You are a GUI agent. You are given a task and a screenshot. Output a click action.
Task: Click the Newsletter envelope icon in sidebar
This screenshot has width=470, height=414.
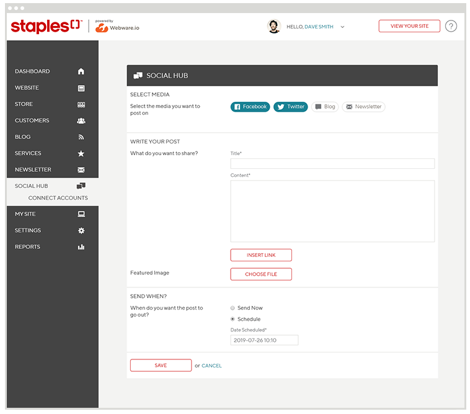point(81,170)
